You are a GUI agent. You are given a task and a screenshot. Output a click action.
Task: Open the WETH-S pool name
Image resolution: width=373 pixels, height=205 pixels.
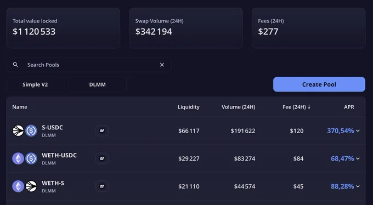[53, 183]
